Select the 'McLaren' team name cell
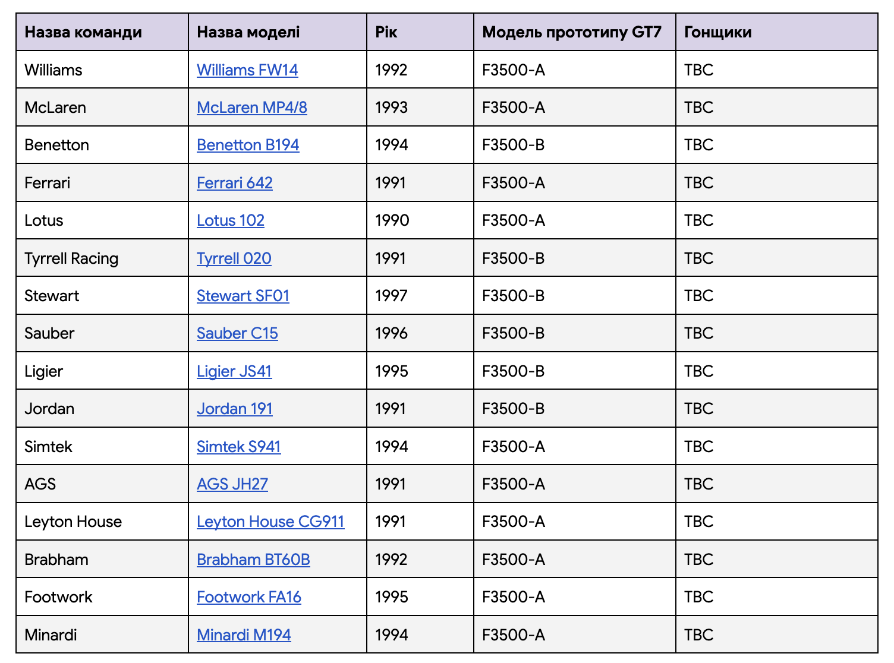This screenshot has height=663, width=894. (x=102, y=108)
